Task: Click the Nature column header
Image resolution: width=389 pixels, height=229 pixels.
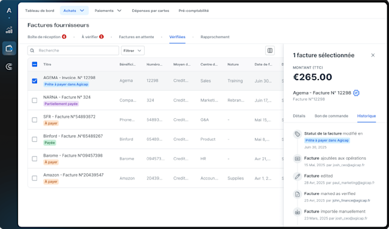Action: (233, 65)
